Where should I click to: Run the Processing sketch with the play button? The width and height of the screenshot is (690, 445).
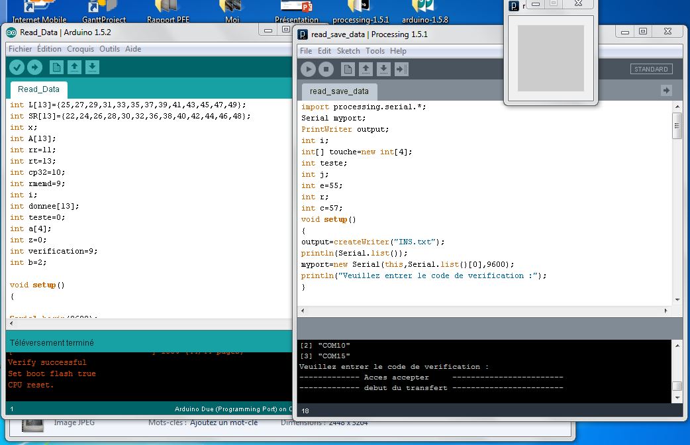(308, 69)
